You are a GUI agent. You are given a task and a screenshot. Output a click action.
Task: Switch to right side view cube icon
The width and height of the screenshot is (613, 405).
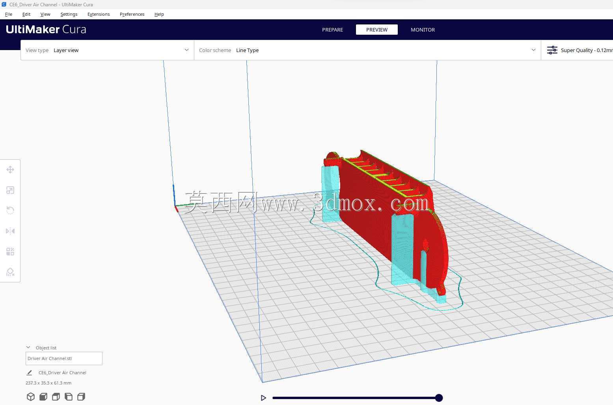[x=81, y=397]
